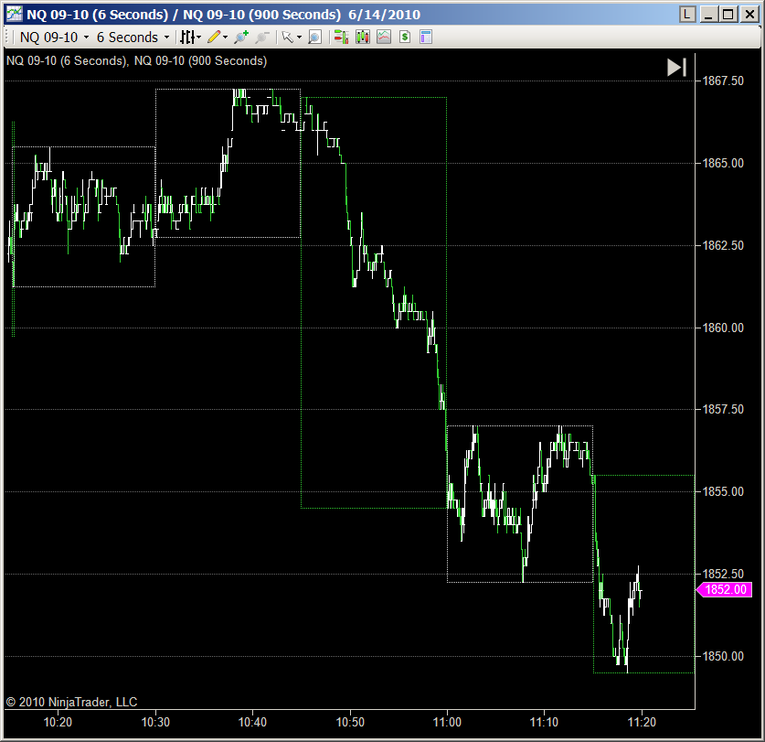Open the NQ 09-10 instrument dropdown
The height and width of the screenshot is (742, 765).
[x=54, y=38]
